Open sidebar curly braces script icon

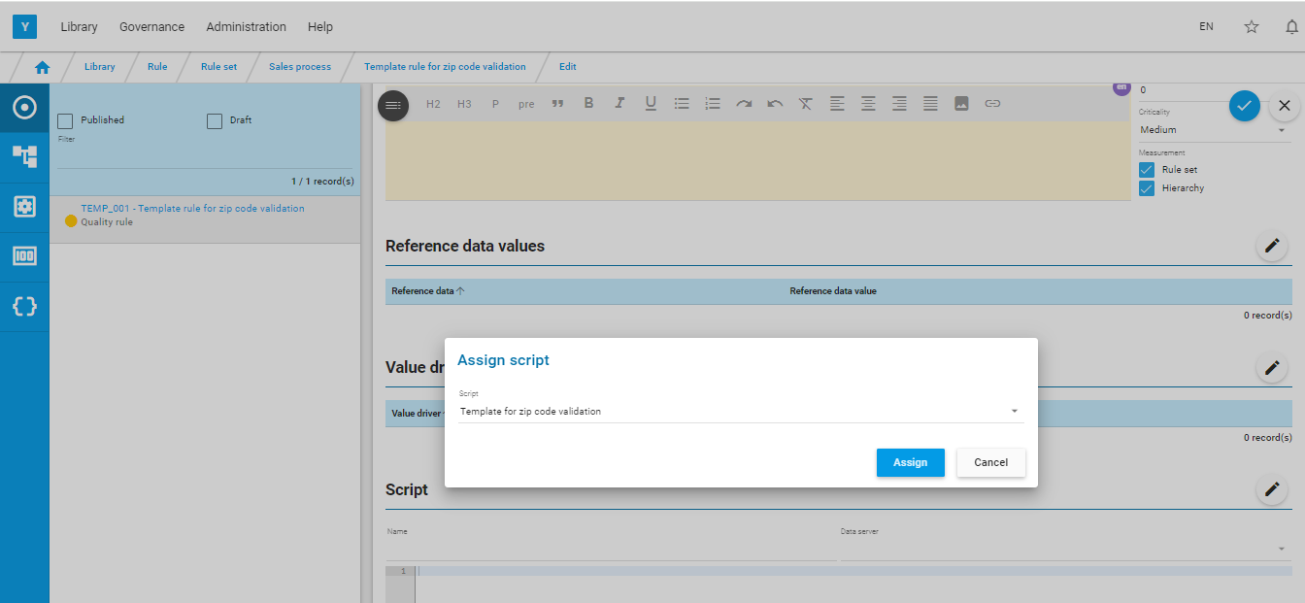click(x=24, y=306)
